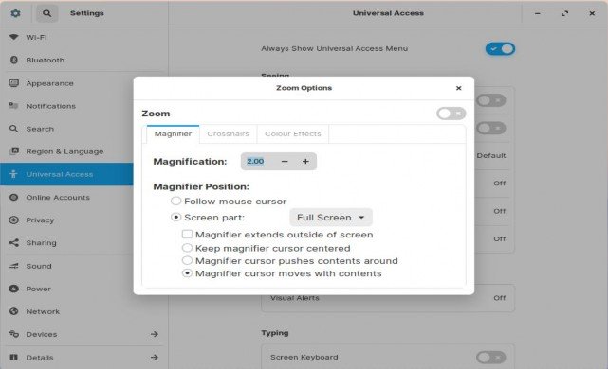
Task: Select the Bluetooth icon in the sidebar
Action: pos(14,60)
